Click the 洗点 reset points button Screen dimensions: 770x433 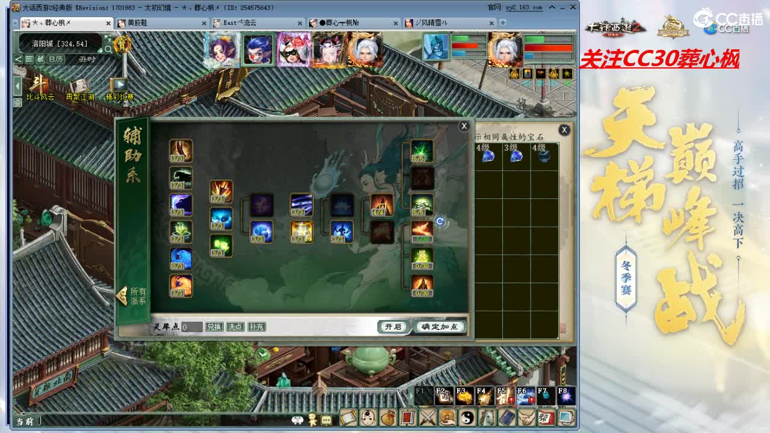(235, 327)
